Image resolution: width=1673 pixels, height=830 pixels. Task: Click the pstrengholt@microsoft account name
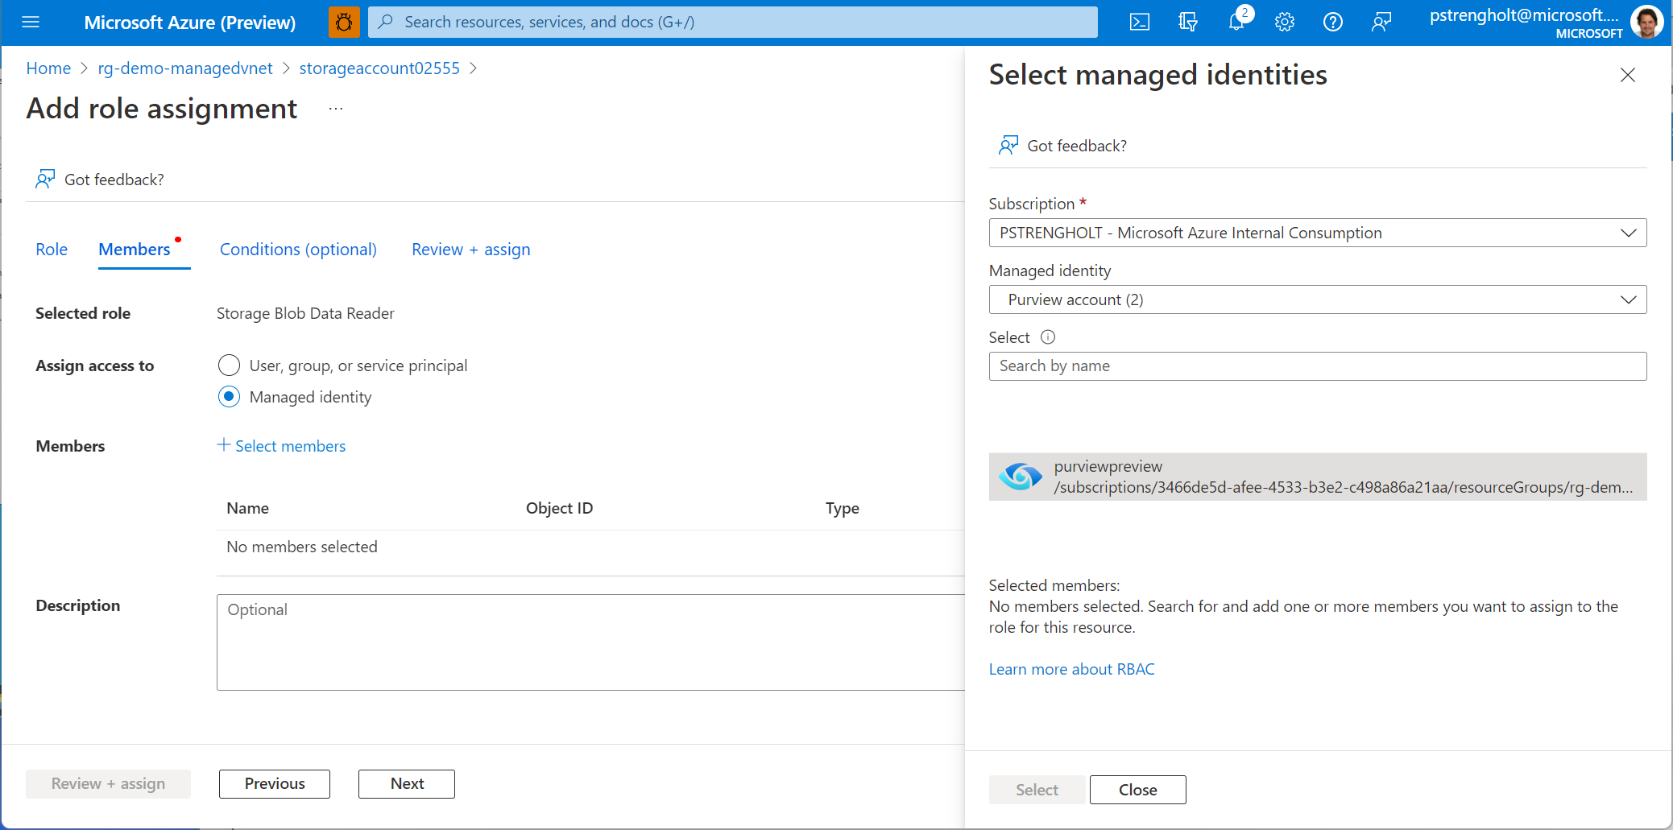click(1524, 15)
